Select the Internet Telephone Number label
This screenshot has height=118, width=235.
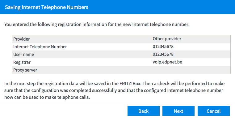[40, 47]
